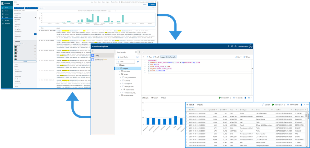
Task: Open the Share dropdown menu
Action: (248, 57)
